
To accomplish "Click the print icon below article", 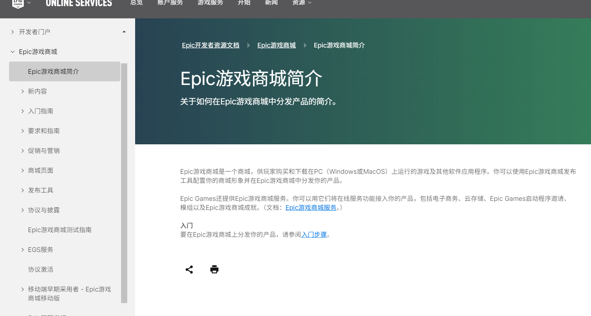I will point(214,269).
